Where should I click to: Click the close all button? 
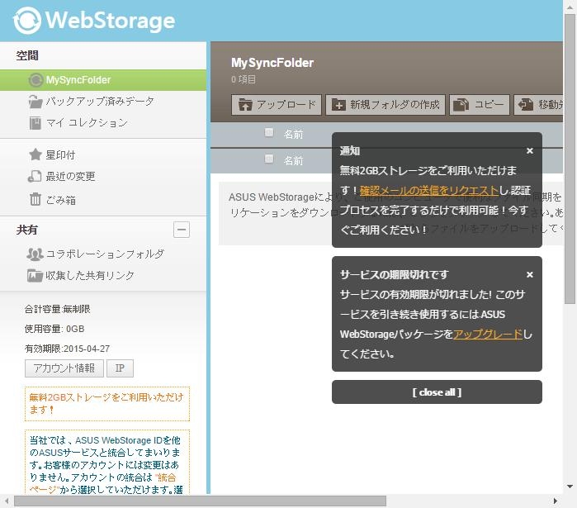(x=437, y=392)
